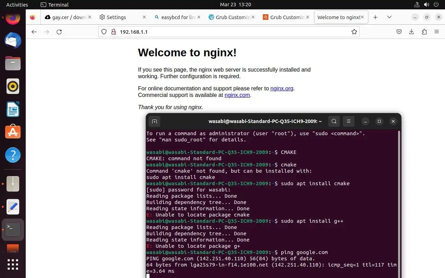Image resolution: width=445 pixels, height=278 pixels.
Task: Search in the terminal window
Action: click(x=334, y=121)
